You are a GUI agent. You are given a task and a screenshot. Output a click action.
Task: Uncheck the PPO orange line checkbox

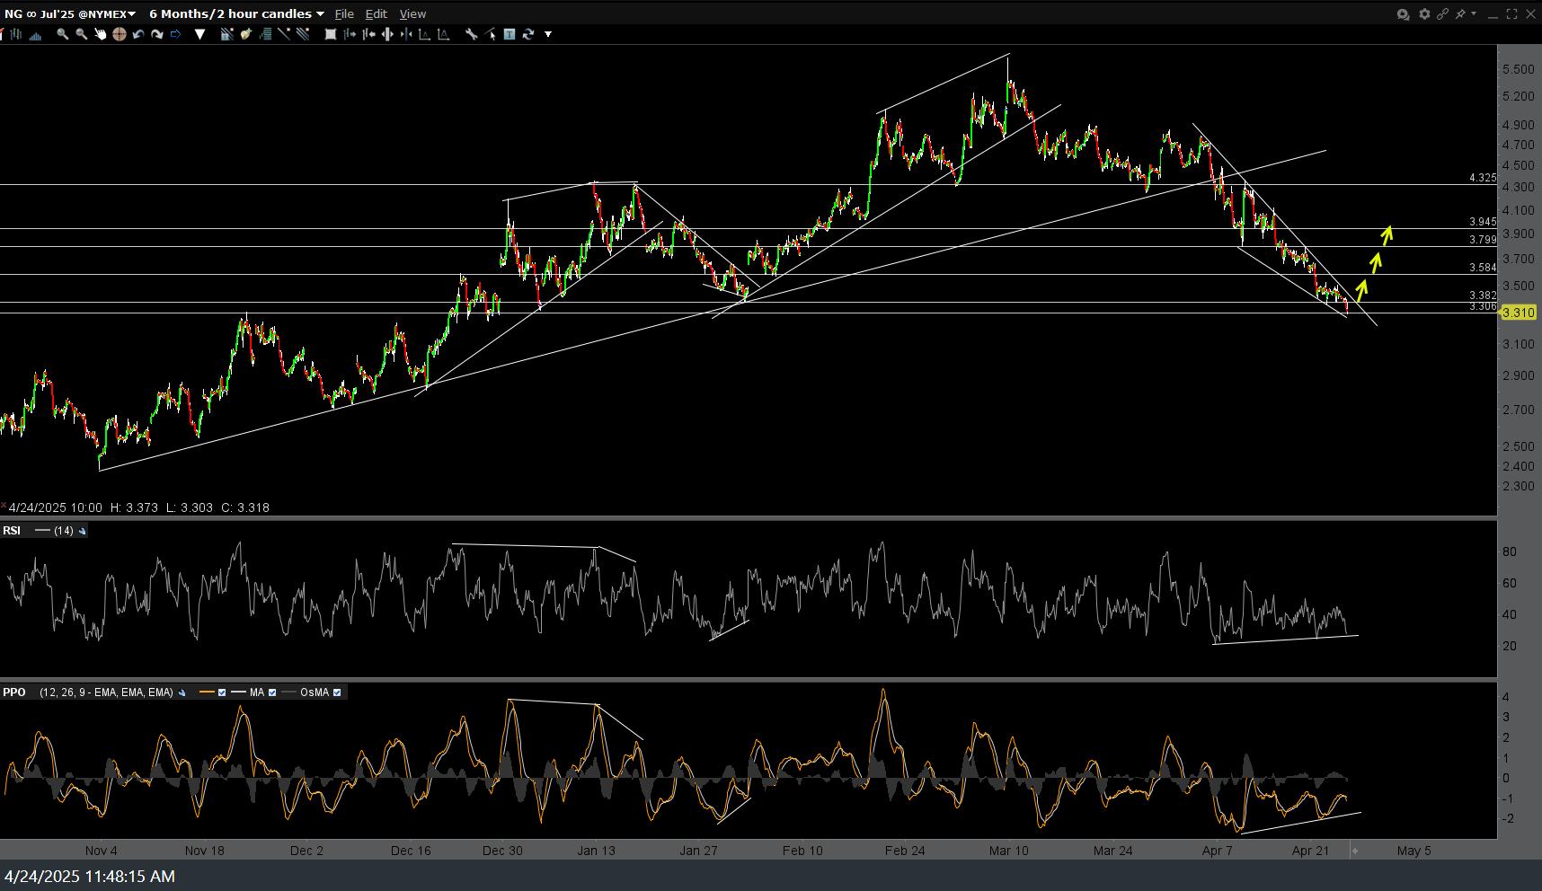pyautogui.click(x=222, y=693)
